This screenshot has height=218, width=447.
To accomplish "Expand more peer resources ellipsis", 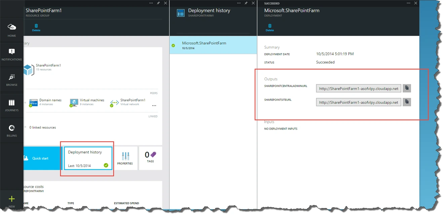I will coord(154,105).
